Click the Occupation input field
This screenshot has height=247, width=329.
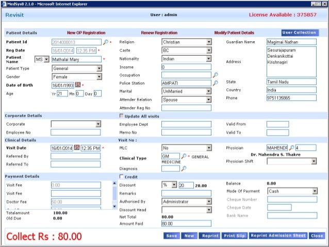click(x=186, y=75)
